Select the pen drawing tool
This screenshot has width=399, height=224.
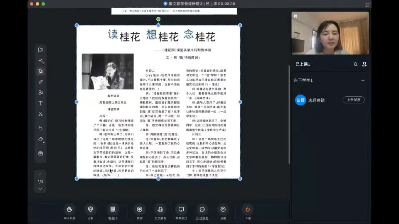click(x=40, y=82)
